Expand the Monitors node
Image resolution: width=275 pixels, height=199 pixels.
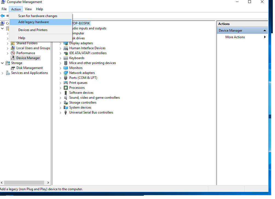pos(60,68)
